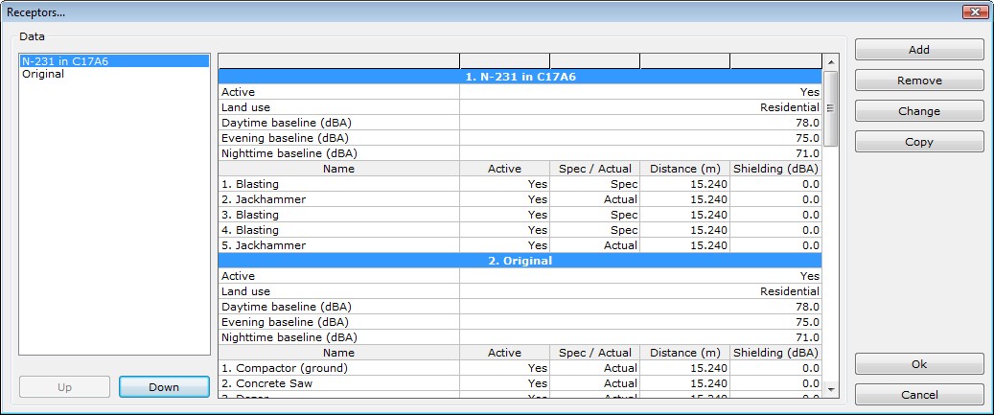Screen dimensions: 994x415
Task: Confirm with the Ok button
Action: coord(918,364)
